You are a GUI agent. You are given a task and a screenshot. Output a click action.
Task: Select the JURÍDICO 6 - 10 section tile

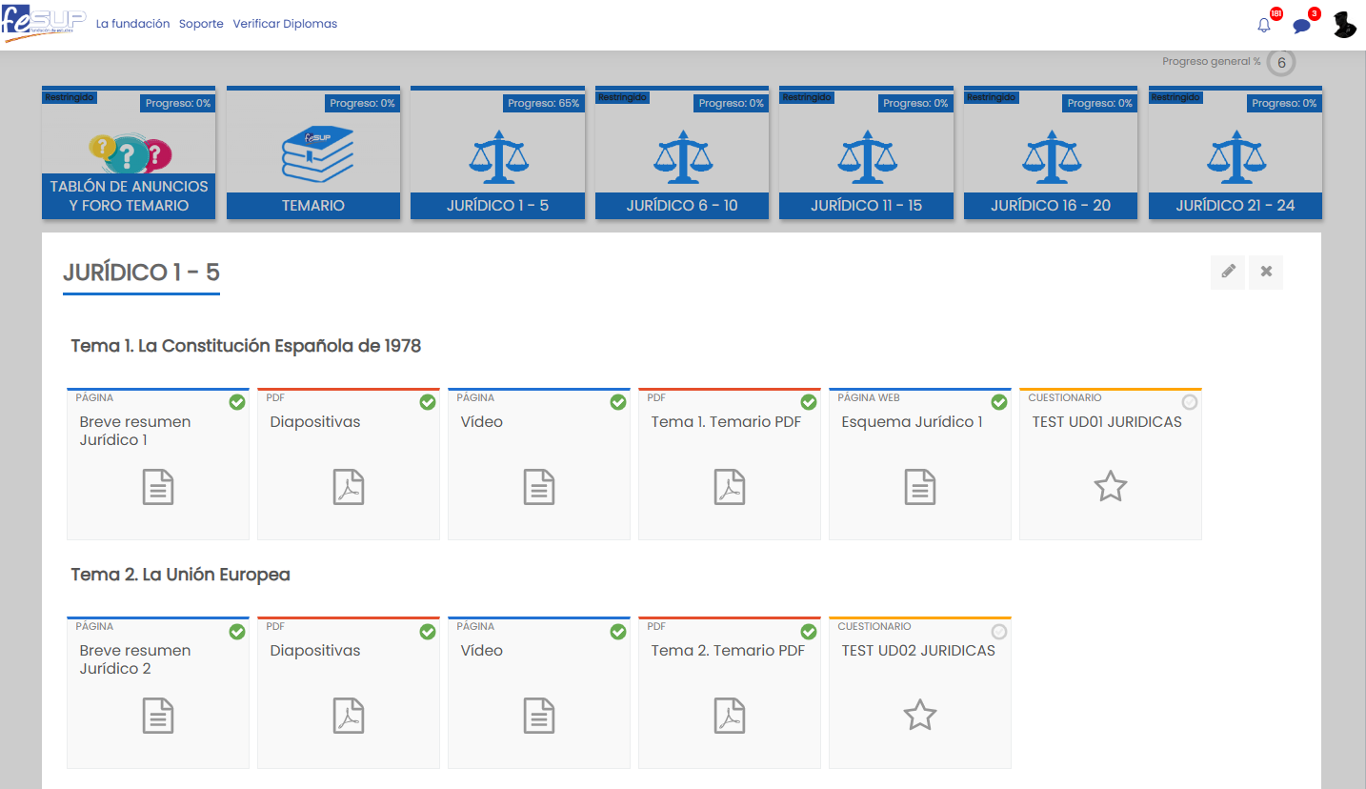[682, 153]
